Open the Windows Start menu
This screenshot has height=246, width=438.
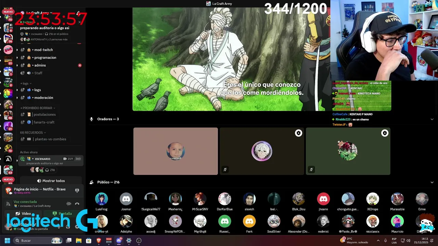[x=7, y=241]
